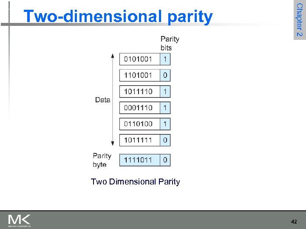Select data row 0101001
The width and height of the screenshot is (306, 229).
pyautogui.click(x=140, y=59)
